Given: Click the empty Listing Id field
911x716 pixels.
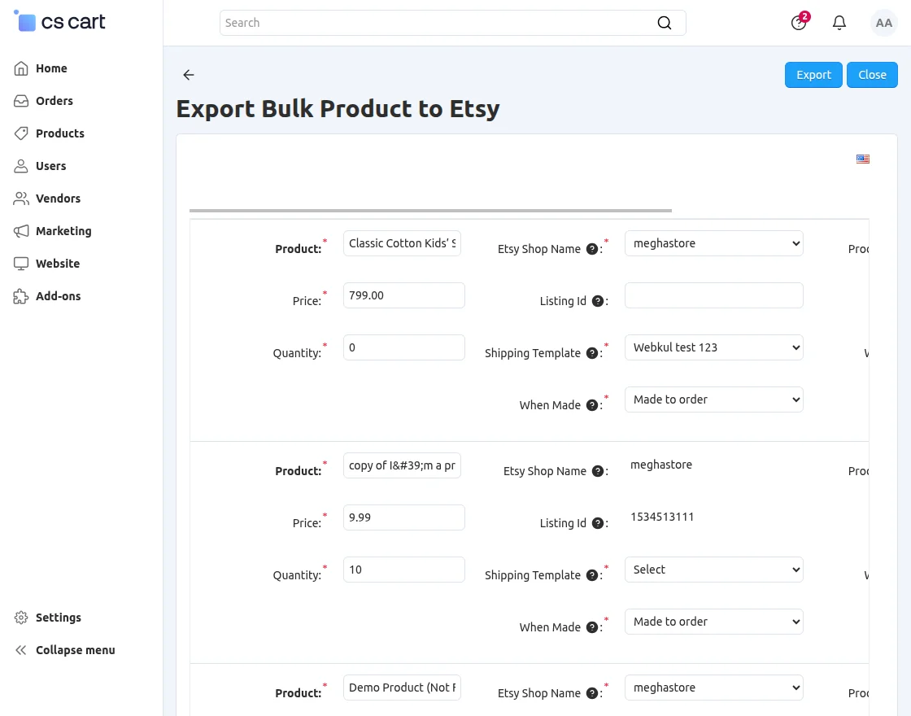Looking at the screenshot, I should (714, 295).
